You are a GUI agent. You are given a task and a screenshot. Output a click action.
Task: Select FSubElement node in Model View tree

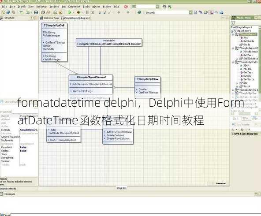250,52
